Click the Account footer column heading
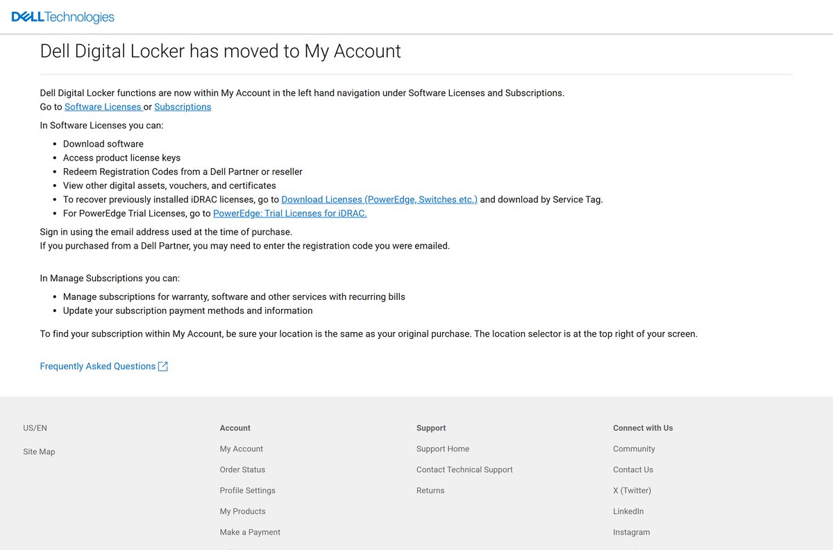This screenshot has height=550, width=833. (235, 428)
